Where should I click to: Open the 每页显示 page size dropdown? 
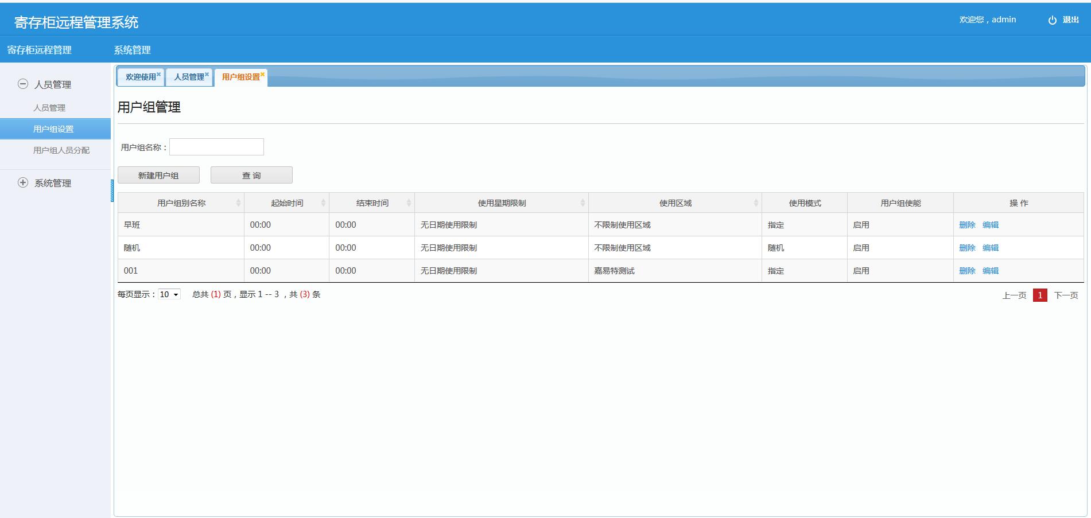tap(169, 294)
